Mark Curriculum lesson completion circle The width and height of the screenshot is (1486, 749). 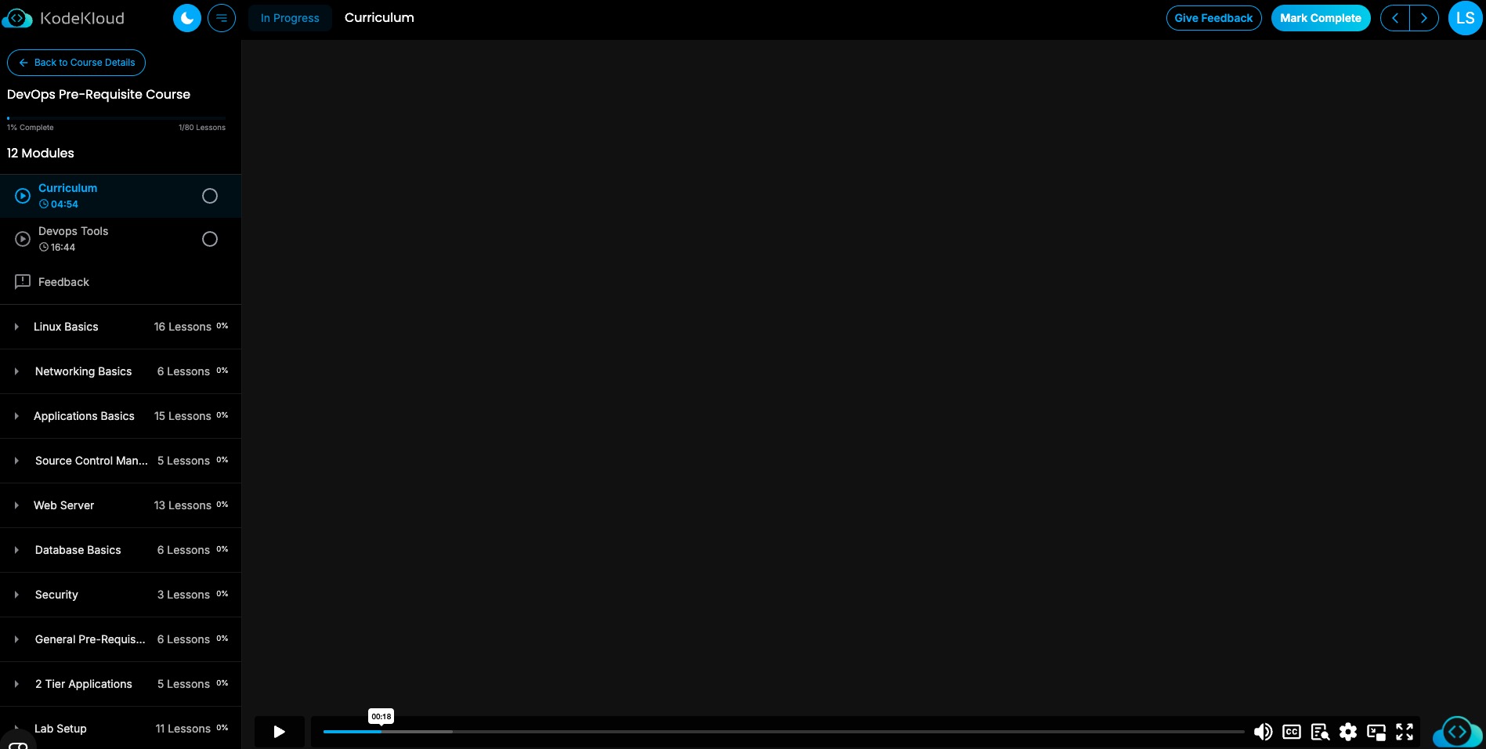click(210, 196)
